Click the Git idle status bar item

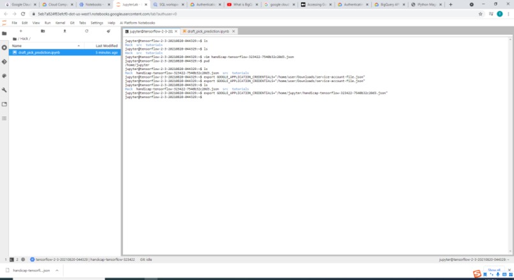click(x=146, y=260)
